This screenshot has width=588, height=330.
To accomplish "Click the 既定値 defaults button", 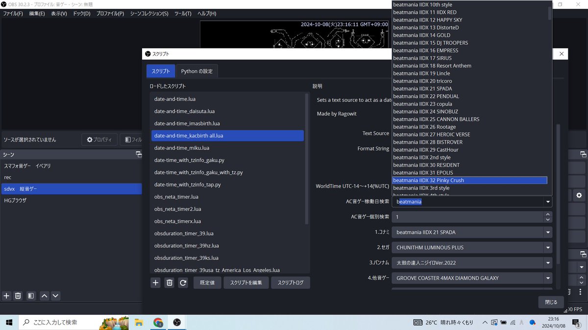I will coord(207,283).
